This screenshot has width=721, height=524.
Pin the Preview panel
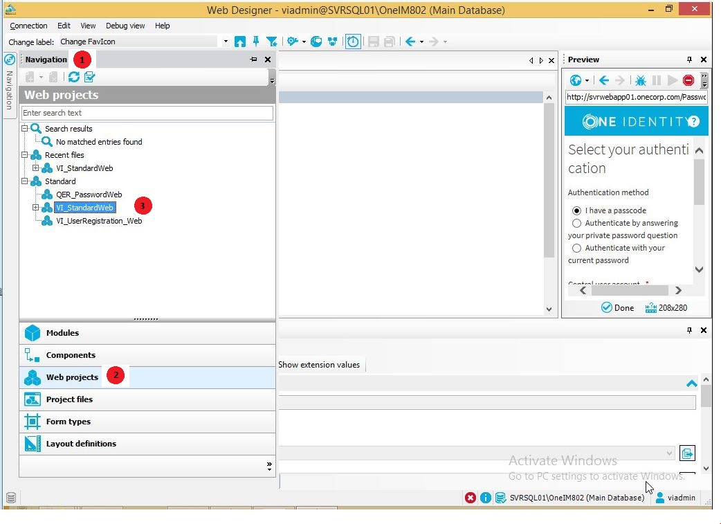click(688, 60)
